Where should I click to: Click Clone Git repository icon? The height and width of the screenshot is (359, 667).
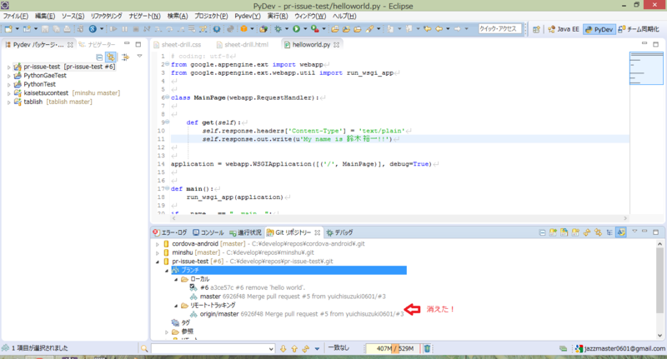click(564, 232)
